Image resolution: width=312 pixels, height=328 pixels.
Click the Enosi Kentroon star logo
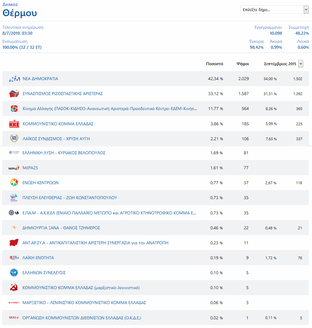(14, 182)
